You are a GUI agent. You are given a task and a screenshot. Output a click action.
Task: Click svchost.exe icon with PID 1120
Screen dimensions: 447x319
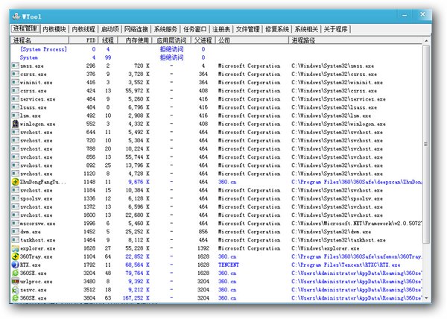click(x=15, y=174)
